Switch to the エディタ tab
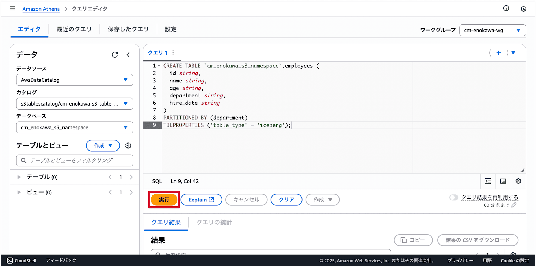The width and height of the screenshot is (536, 267). (29, 29)
